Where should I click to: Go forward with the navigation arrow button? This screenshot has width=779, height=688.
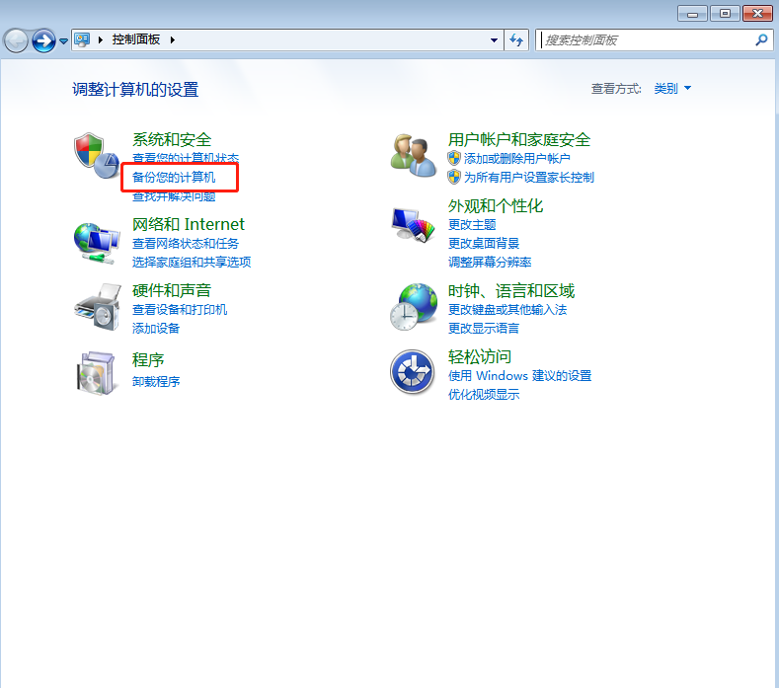click(43, 40)
